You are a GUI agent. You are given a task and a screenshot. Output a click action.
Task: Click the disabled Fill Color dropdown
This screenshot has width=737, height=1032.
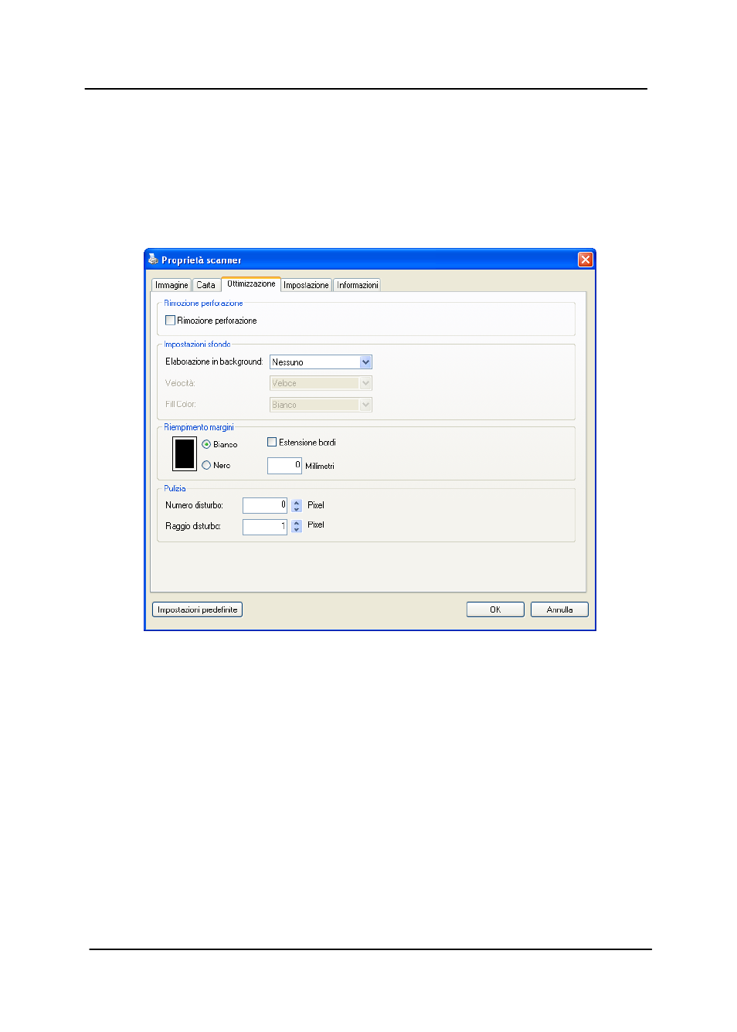321,405
